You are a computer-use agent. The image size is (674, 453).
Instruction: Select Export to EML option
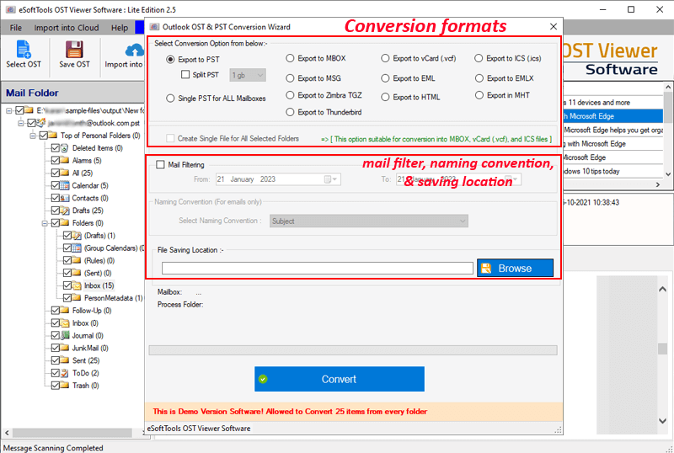pos(385,78)
